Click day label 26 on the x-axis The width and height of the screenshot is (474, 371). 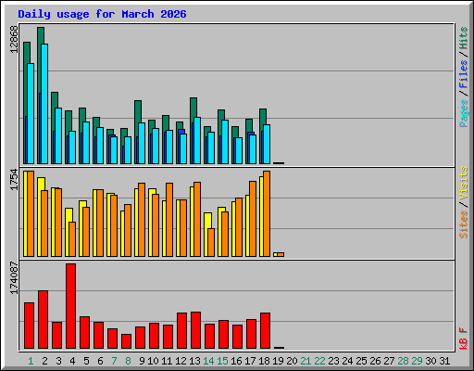point(375,361)
